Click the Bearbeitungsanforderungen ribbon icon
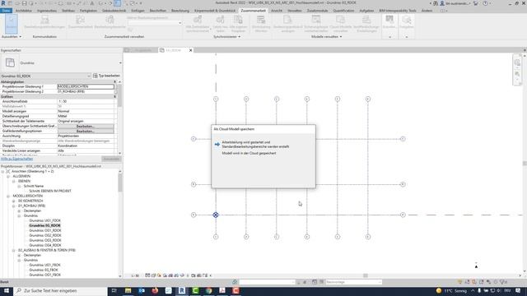The width and height of the screenshot is (527, 296). pyautogui.click(x=44, y=22)
